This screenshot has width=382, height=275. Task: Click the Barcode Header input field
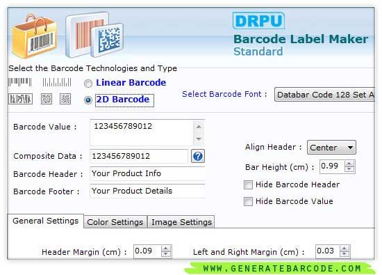147,173
